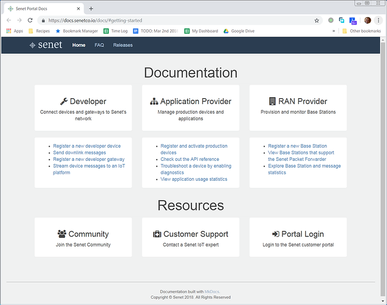Viewport: 387px width, 305px height.
Task: Open a new browser tab
Action: (x=91, y=9)
